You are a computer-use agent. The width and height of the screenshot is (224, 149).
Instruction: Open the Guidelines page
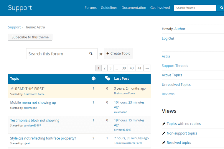click(x=109, y=8)
